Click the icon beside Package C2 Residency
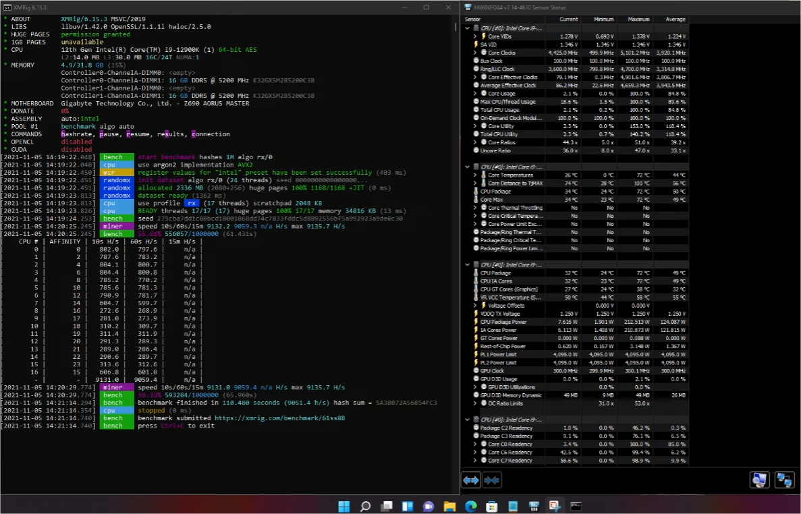 pos(476,428)
